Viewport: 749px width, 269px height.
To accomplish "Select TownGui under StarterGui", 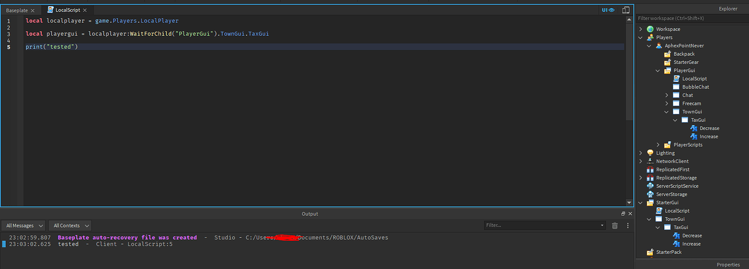I will pyautogui.click(x=675, y=219).
